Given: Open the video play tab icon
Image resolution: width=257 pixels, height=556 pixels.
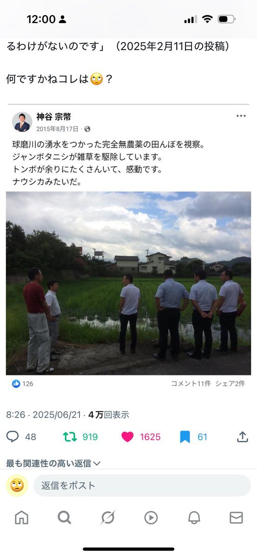Looking at the screenshot, I should 151,518.
